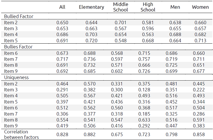The width and height of the screenshot is (213, 140).
Task: Click the 0.701 Middle School value
Action: coord(120,22)
